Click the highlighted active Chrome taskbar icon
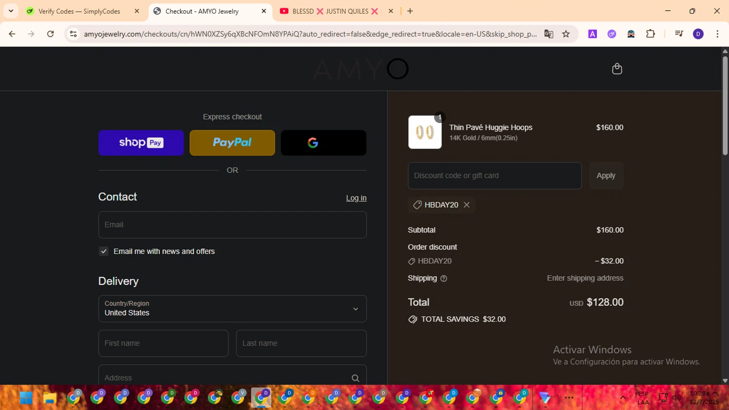The width and height of the screenshot is (729, 410). tap(261, 398)
